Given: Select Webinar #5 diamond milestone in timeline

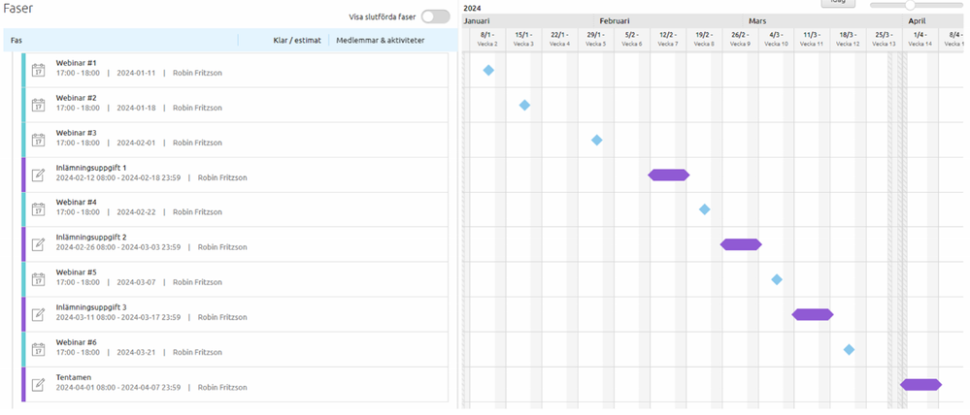Looking at the screenshot, I should pos(777,279).
